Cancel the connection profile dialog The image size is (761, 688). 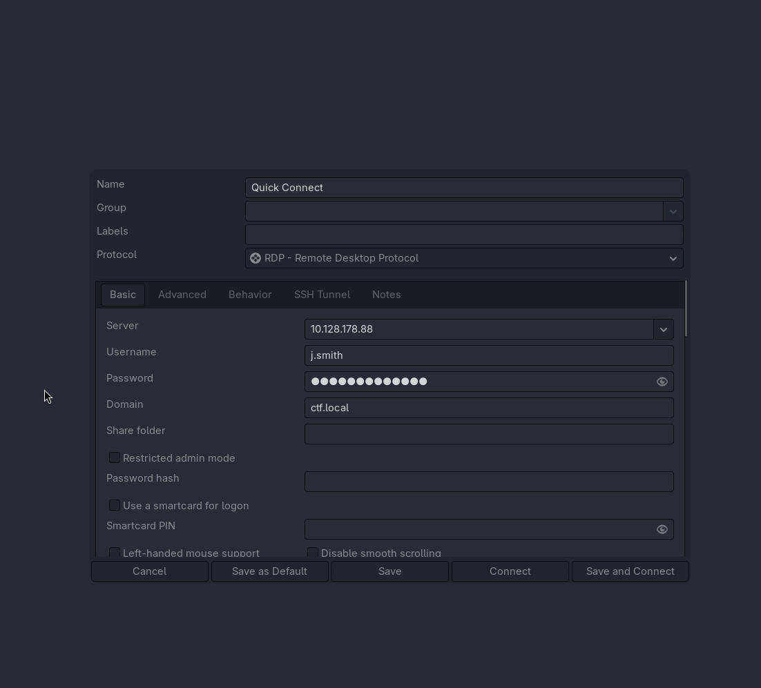point(149,571)
